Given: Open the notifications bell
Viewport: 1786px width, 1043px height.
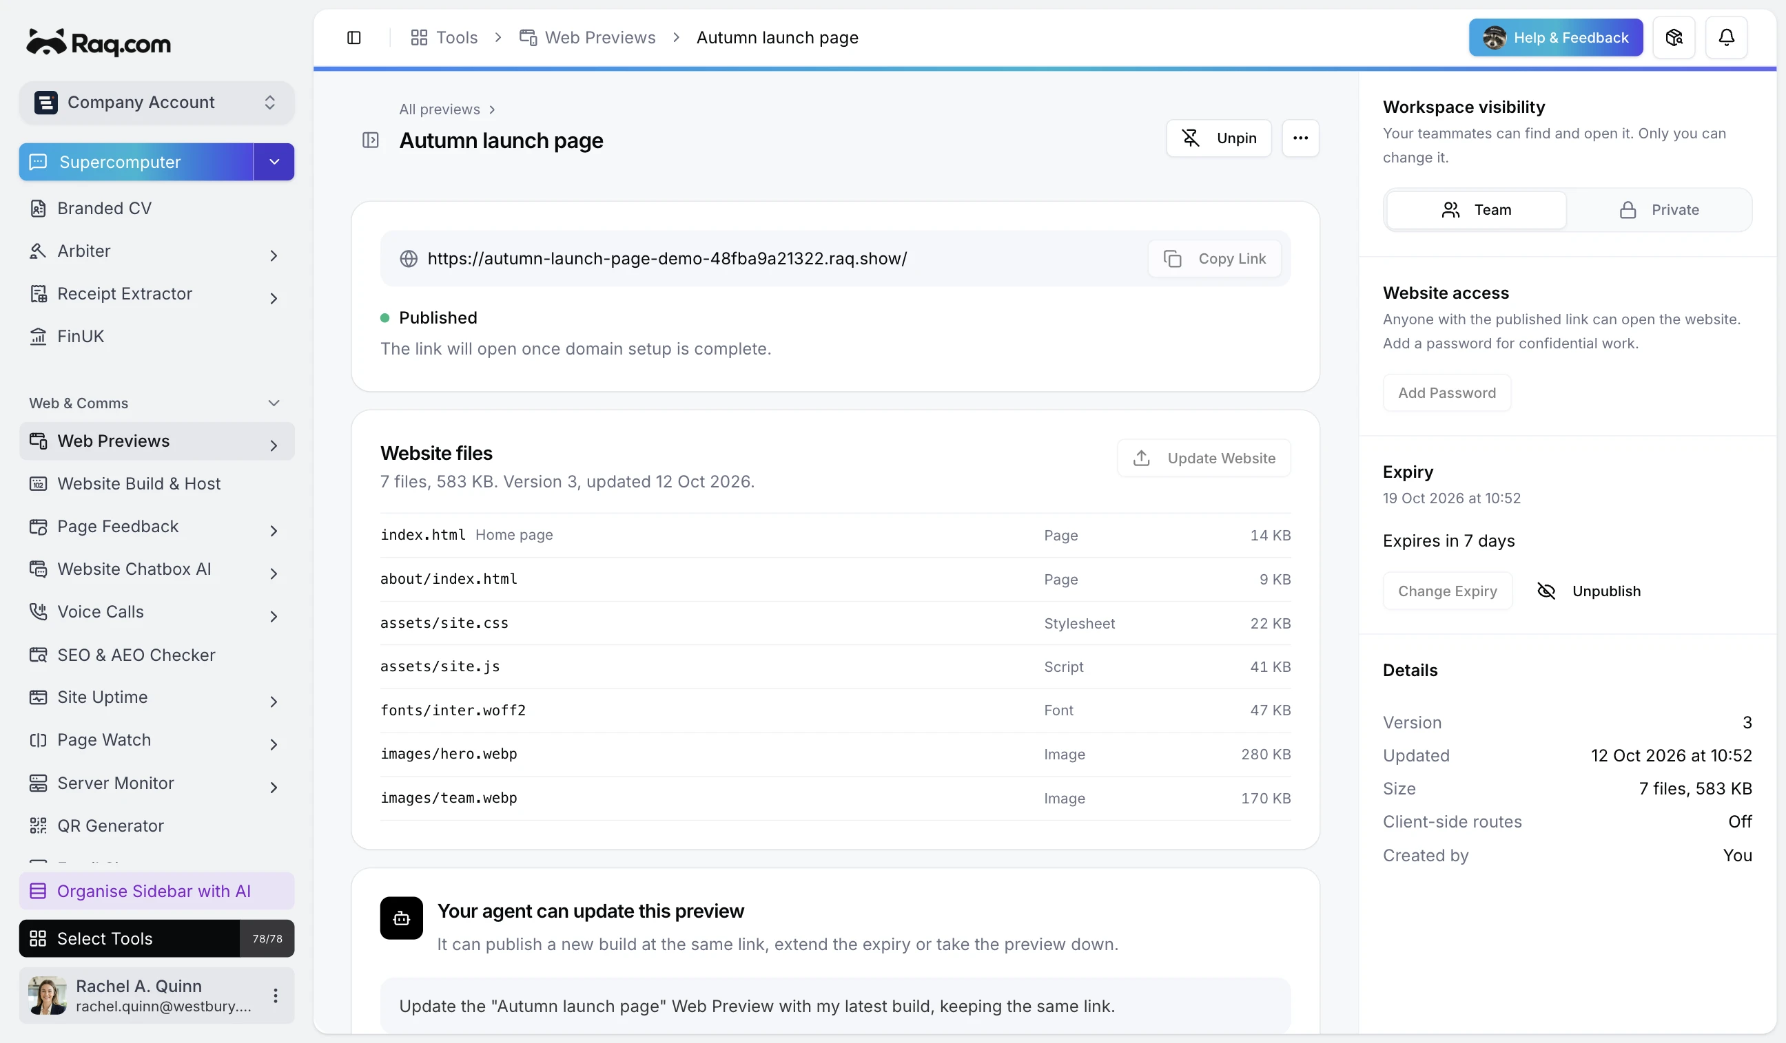Looking at the screenshot, I should point(1726,38).
